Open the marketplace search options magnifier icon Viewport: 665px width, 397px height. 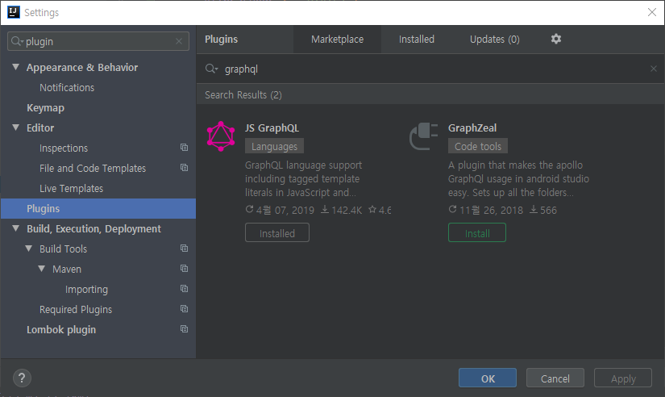(x=211, y=69)
